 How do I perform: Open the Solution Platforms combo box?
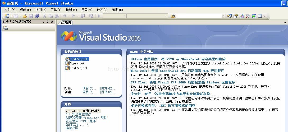pos(147,16)
